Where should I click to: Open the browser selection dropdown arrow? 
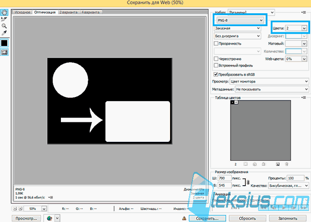(57, 218)
